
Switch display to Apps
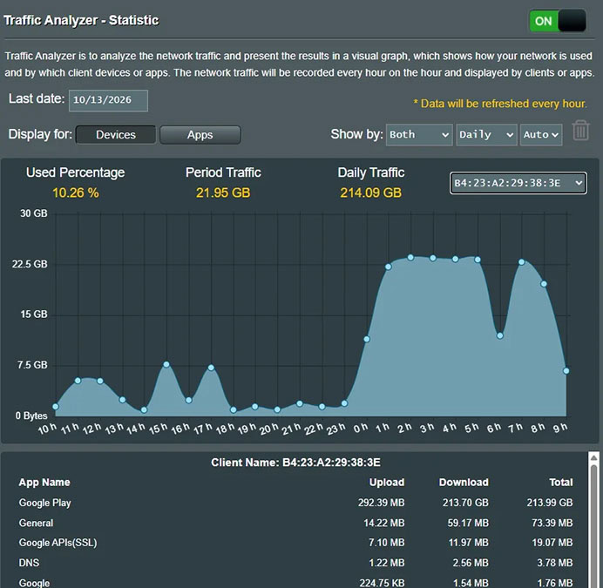(200, 135)
